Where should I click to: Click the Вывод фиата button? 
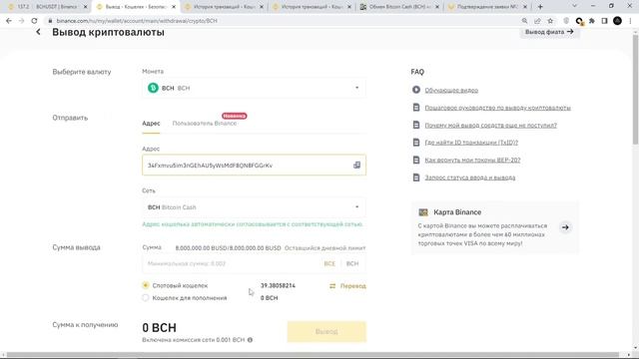[x=549, y=32]
